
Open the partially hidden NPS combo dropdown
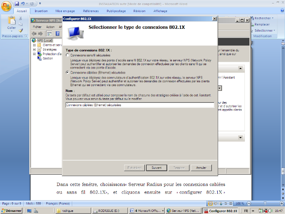click(220, 88)
